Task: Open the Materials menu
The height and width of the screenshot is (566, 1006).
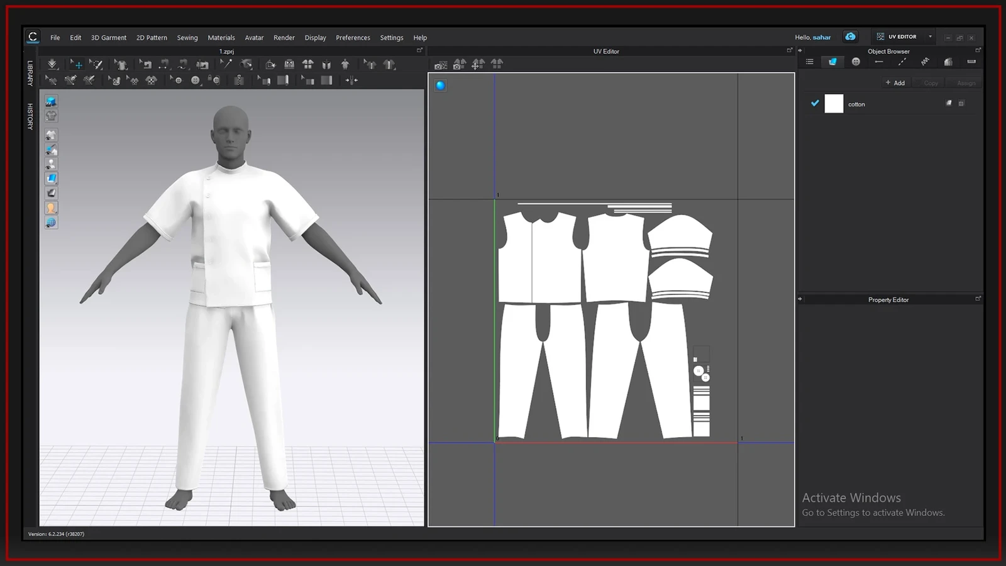Action: [x=221, y=38]
